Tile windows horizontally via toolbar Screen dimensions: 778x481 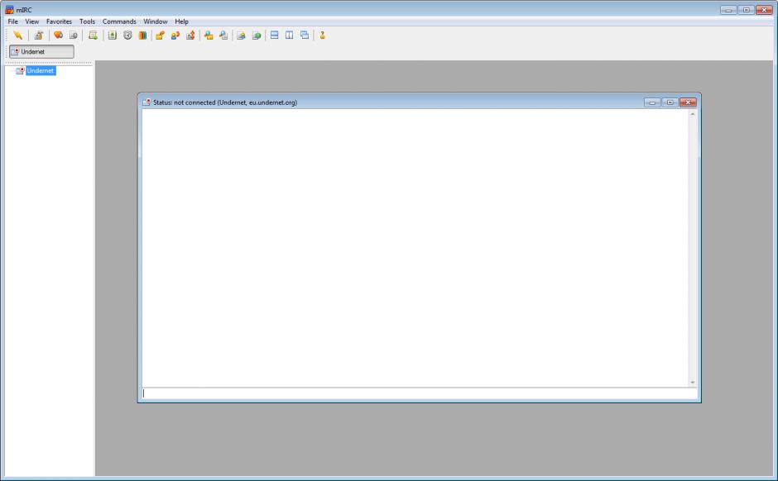[x=275, y=36]
